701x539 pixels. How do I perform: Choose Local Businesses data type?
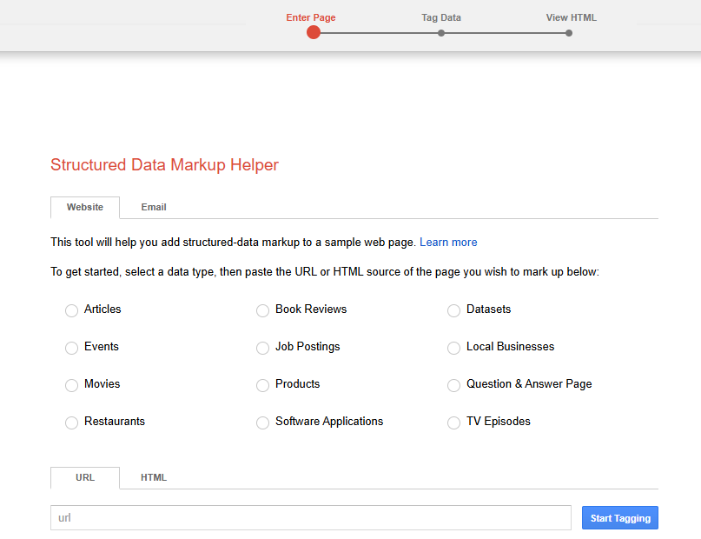click(x=453, y=348)
